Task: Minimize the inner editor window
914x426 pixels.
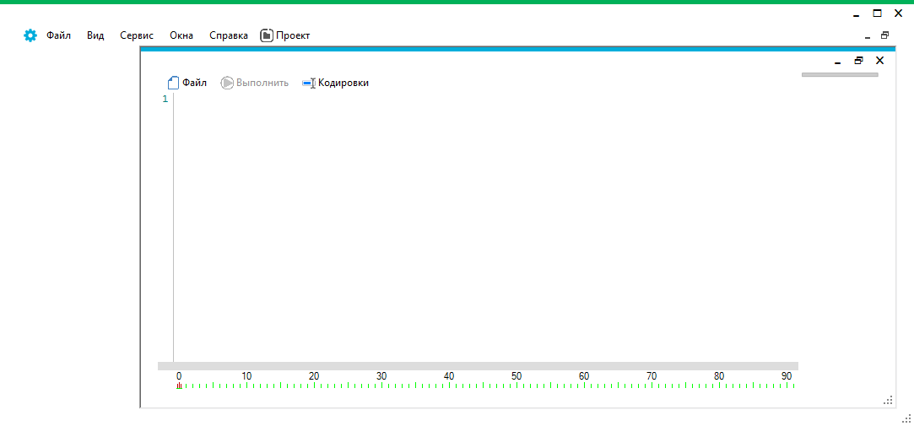Action: pos(837,61)
